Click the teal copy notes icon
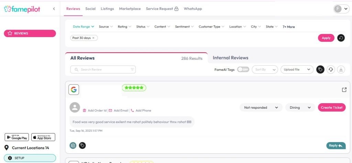Image resolution: width=352 pixels, height=163 pixels. (x=73, y=145)
